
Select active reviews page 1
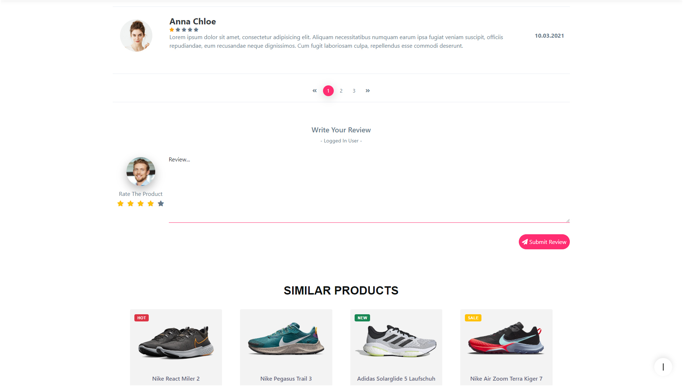(328, 91)
